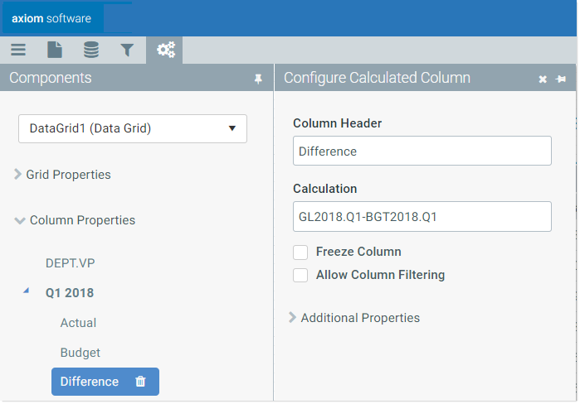
Task: Select the Budget column item
Action: 80,353
